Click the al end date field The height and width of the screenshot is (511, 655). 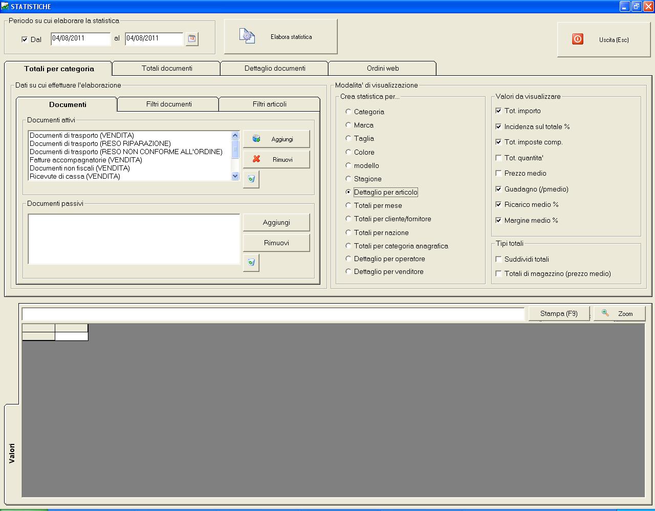[154, 39]
